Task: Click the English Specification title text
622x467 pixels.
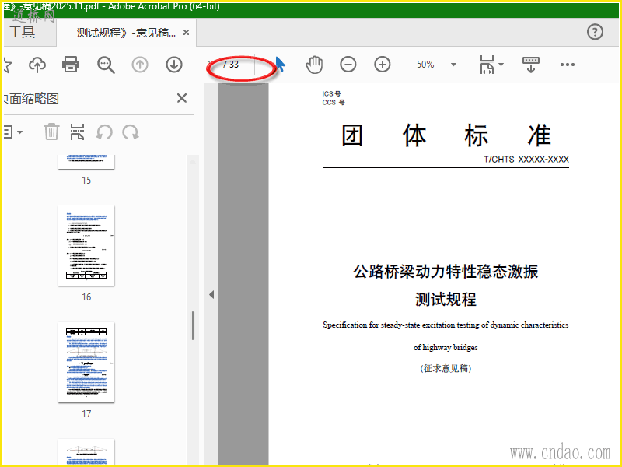Action: [x=446, y=325]
